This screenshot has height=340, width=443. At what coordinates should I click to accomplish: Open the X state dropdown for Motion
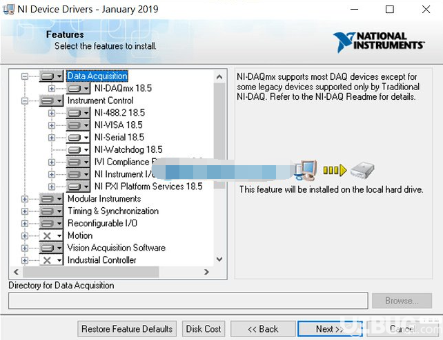pyautogui.click(x=51, y=235)
